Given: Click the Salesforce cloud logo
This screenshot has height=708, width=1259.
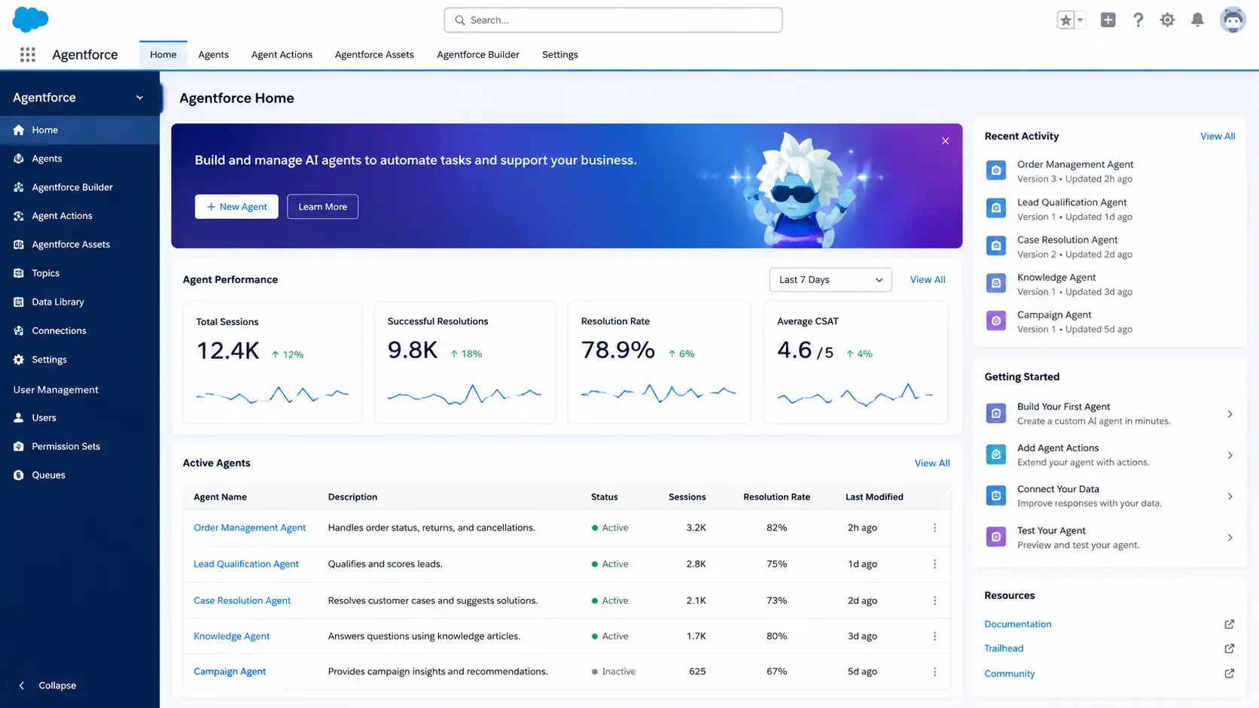Looking at the screenshot, I should coord(30,19).
